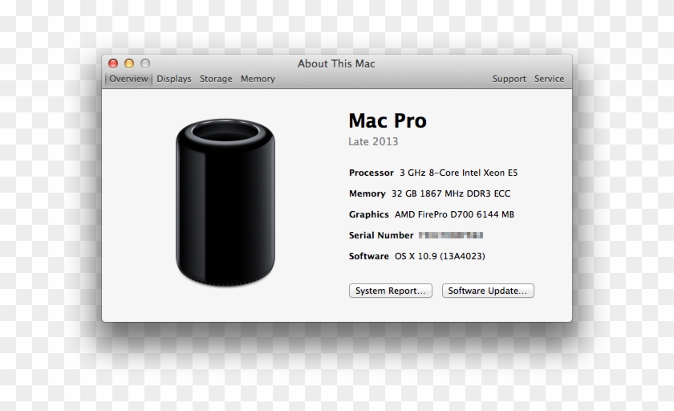This screenshot has width=674, height=411.
Task: Click the Late 2013 model text
Action: click(x=373, y=142)
